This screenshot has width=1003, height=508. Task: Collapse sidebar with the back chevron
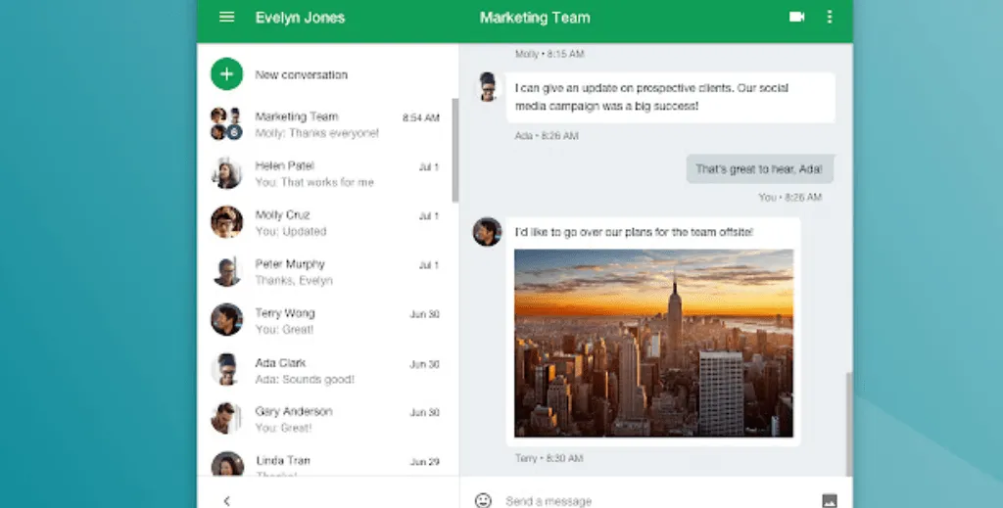tap(226, 501)
